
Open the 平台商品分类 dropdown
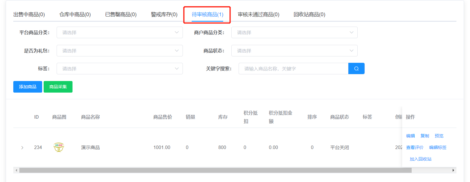(x=120, y=32)
